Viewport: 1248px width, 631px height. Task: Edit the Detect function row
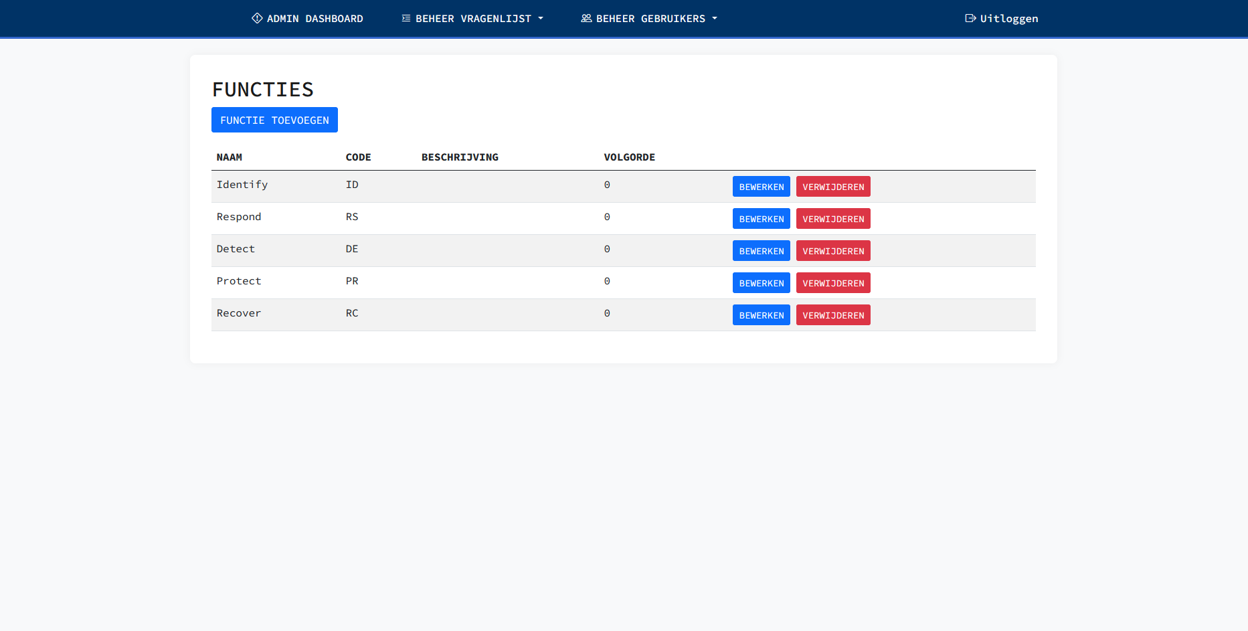pos(761,251)
